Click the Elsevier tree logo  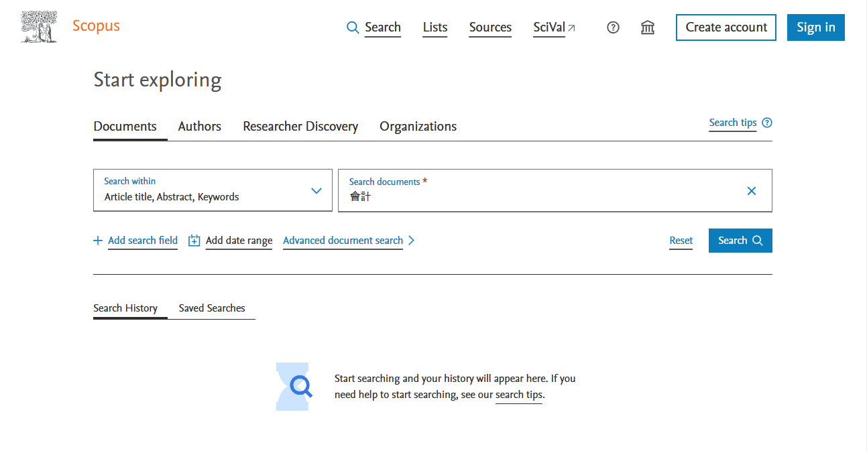[38, 27]
